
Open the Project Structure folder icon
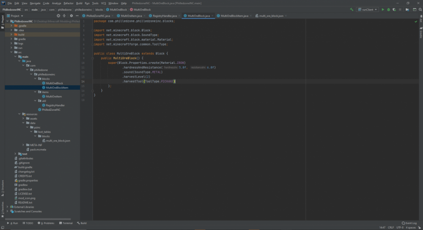pos(407,9)
